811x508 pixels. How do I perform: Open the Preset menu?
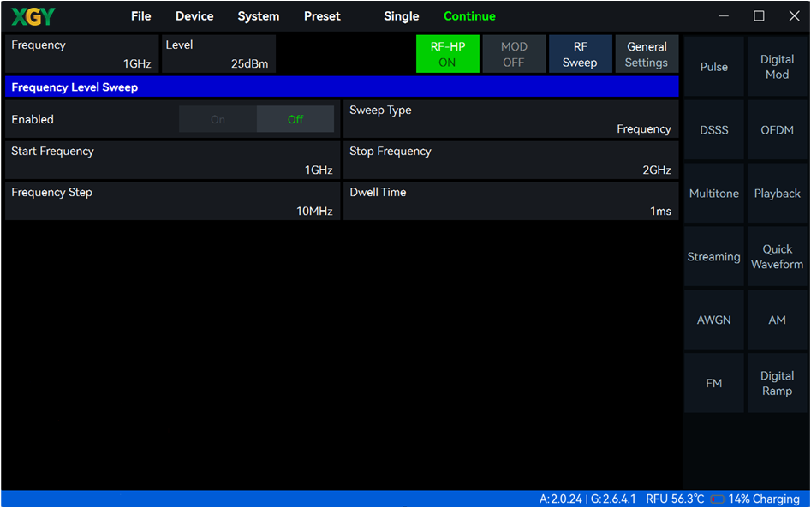pos(322,16)
